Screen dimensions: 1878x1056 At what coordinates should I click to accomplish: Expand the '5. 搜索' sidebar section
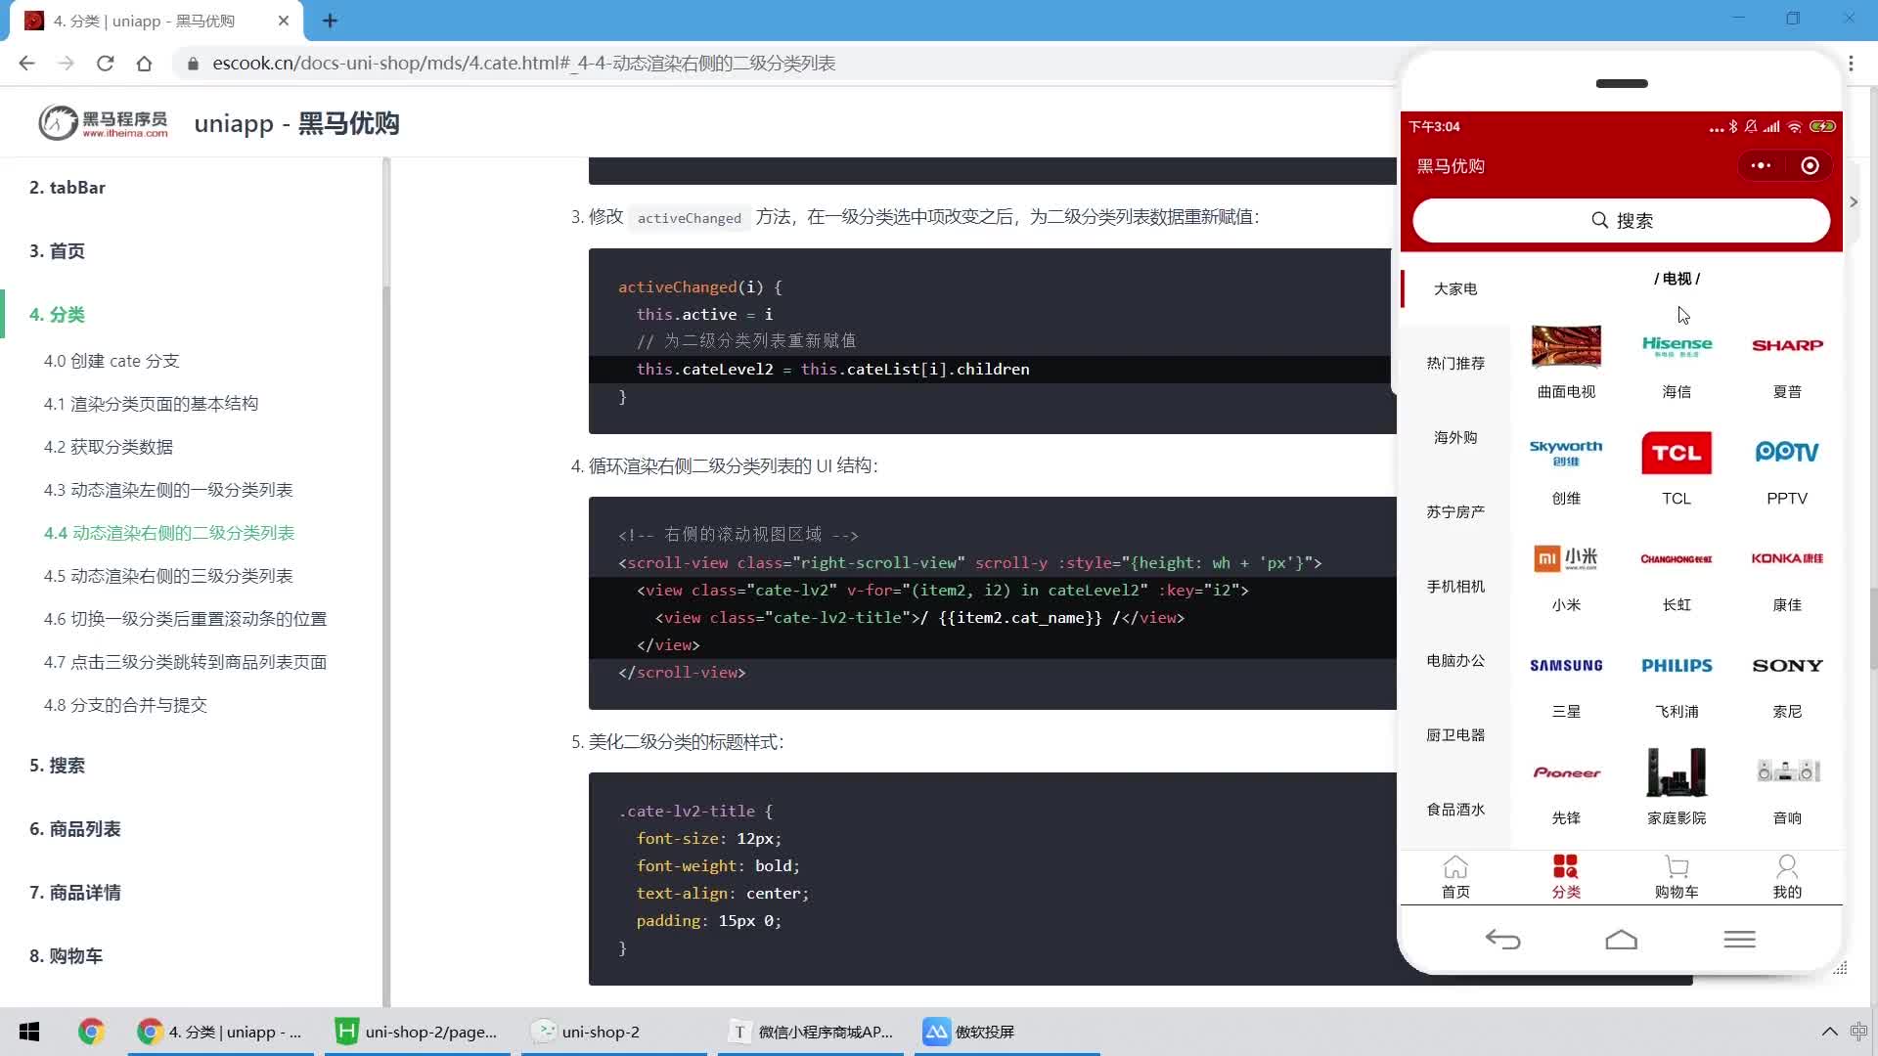click(57, 766)
